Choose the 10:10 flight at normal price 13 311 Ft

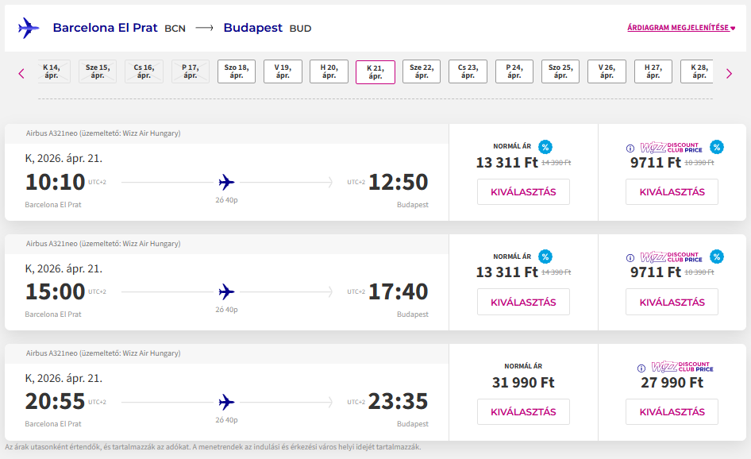(523, 191)
